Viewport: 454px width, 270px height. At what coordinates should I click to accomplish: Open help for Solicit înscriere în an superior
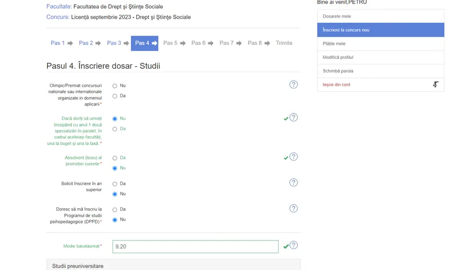coord(293,183)
